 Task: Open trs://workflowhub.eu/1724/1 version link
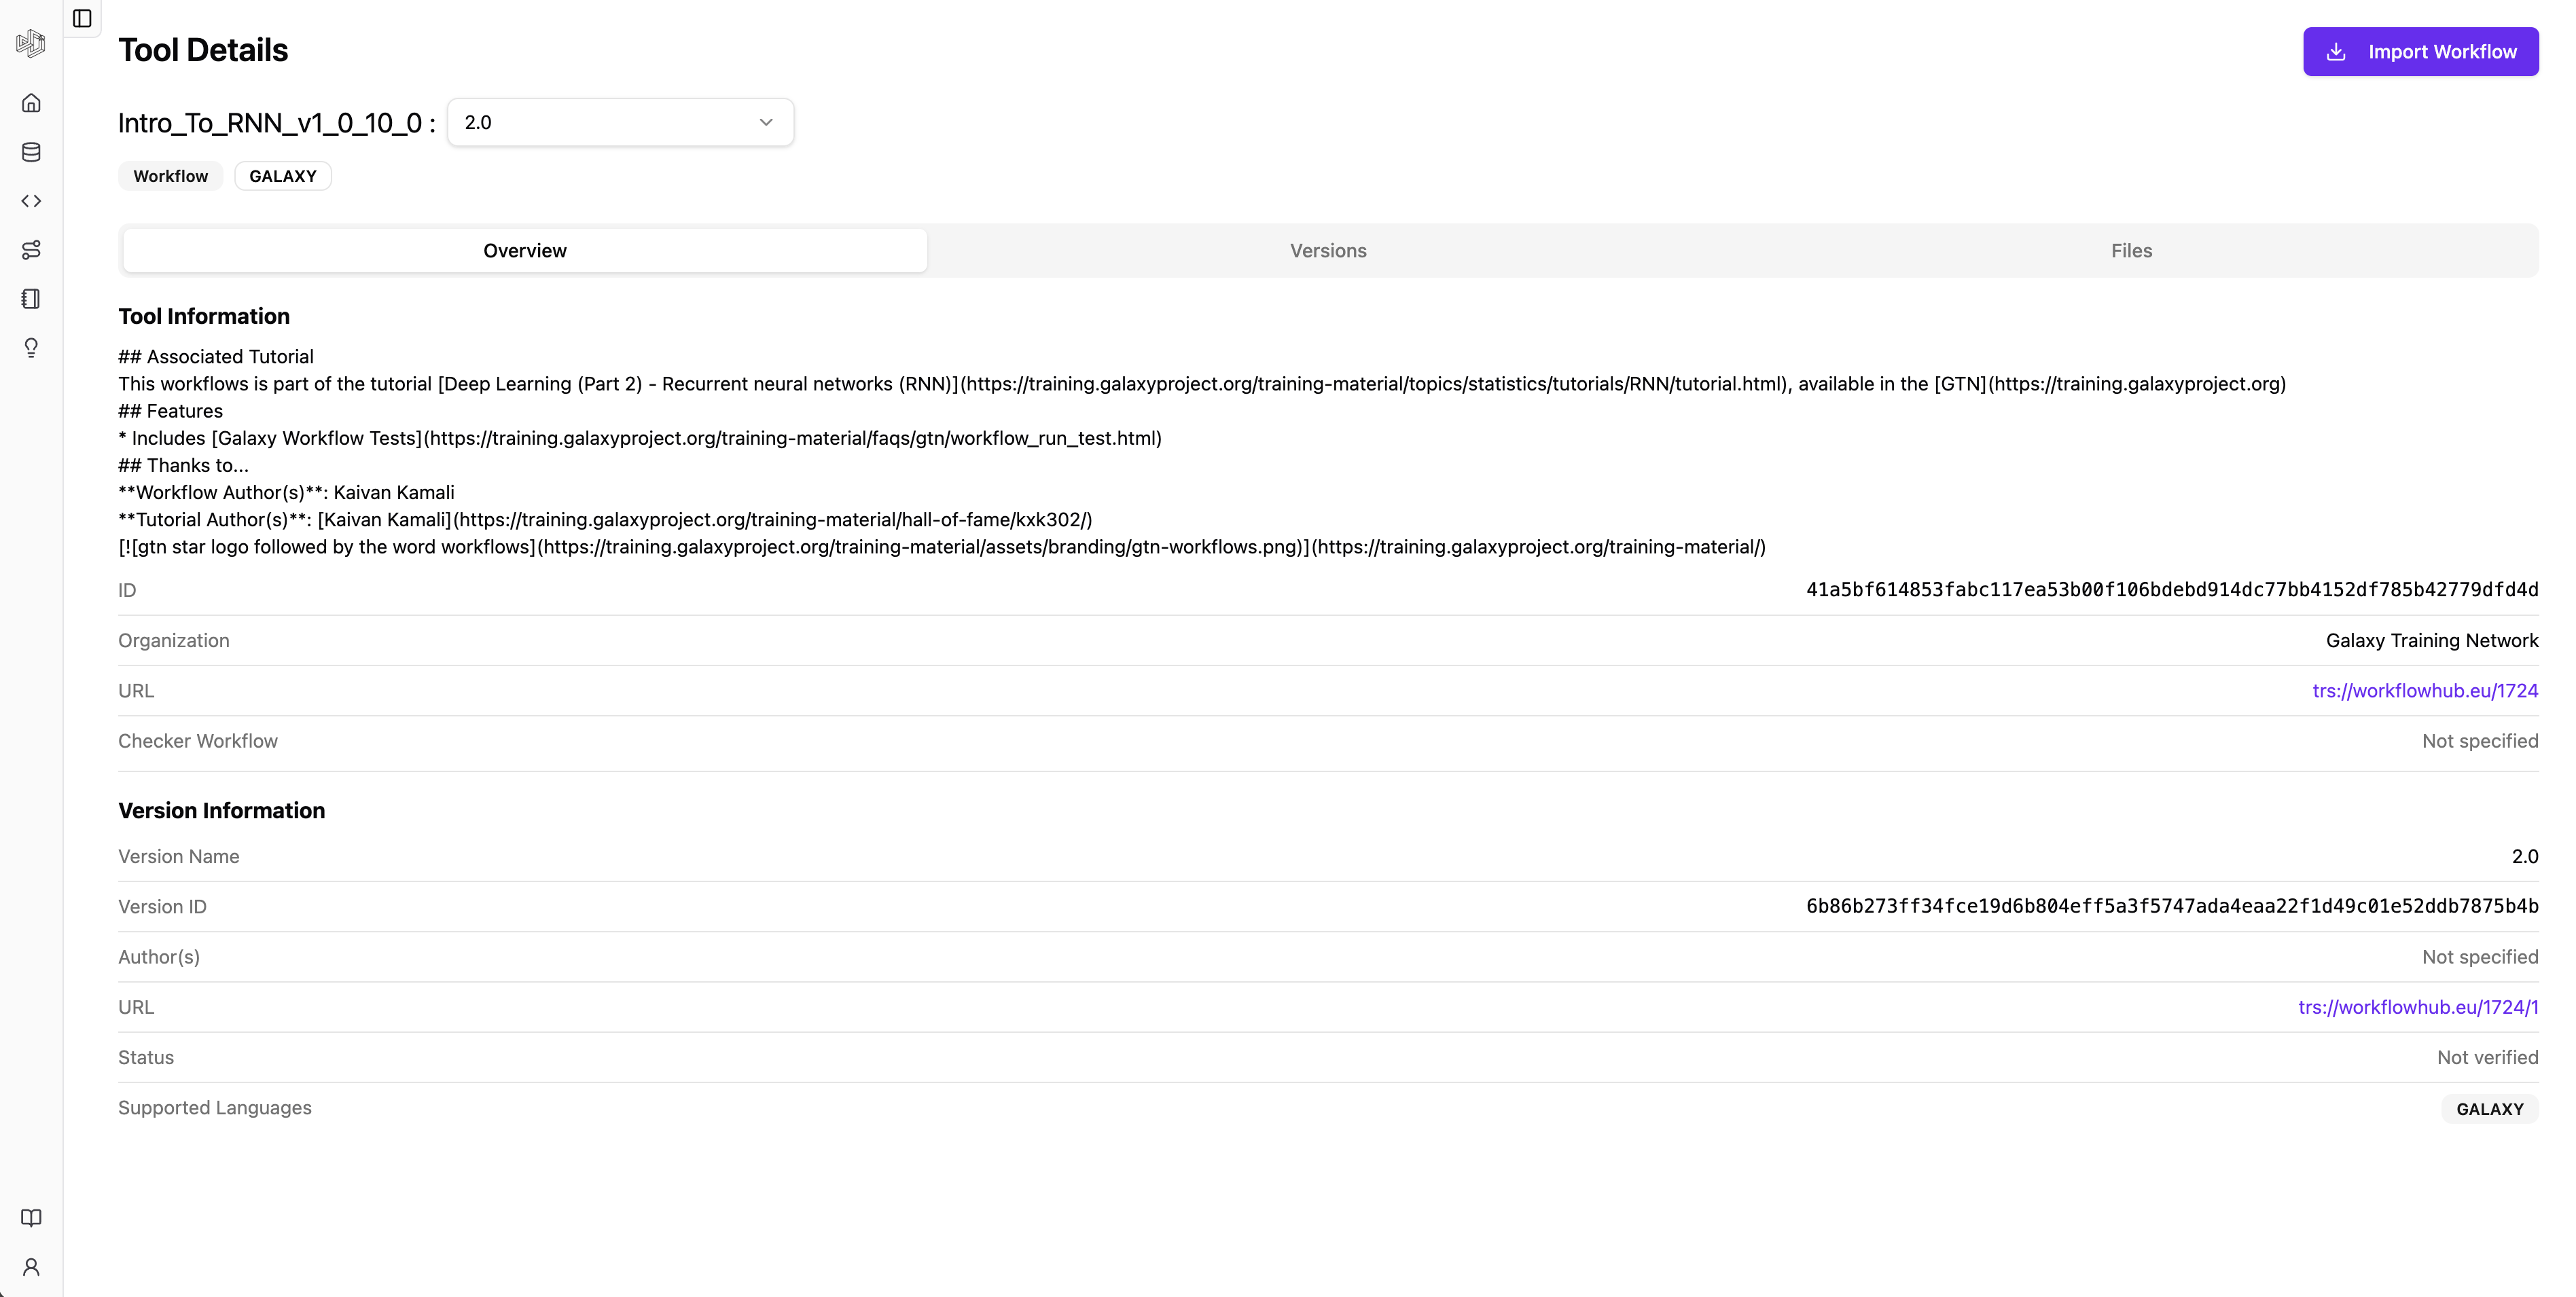tap(2417, 1007)
